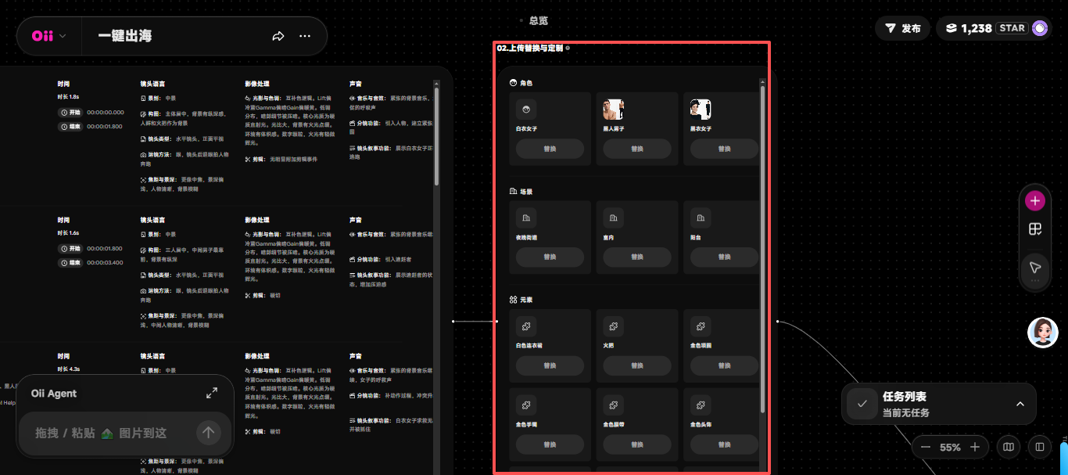Expand the Oii Agent chat panel
Screen dimensions: 1068x475
(x=212, y=393)
